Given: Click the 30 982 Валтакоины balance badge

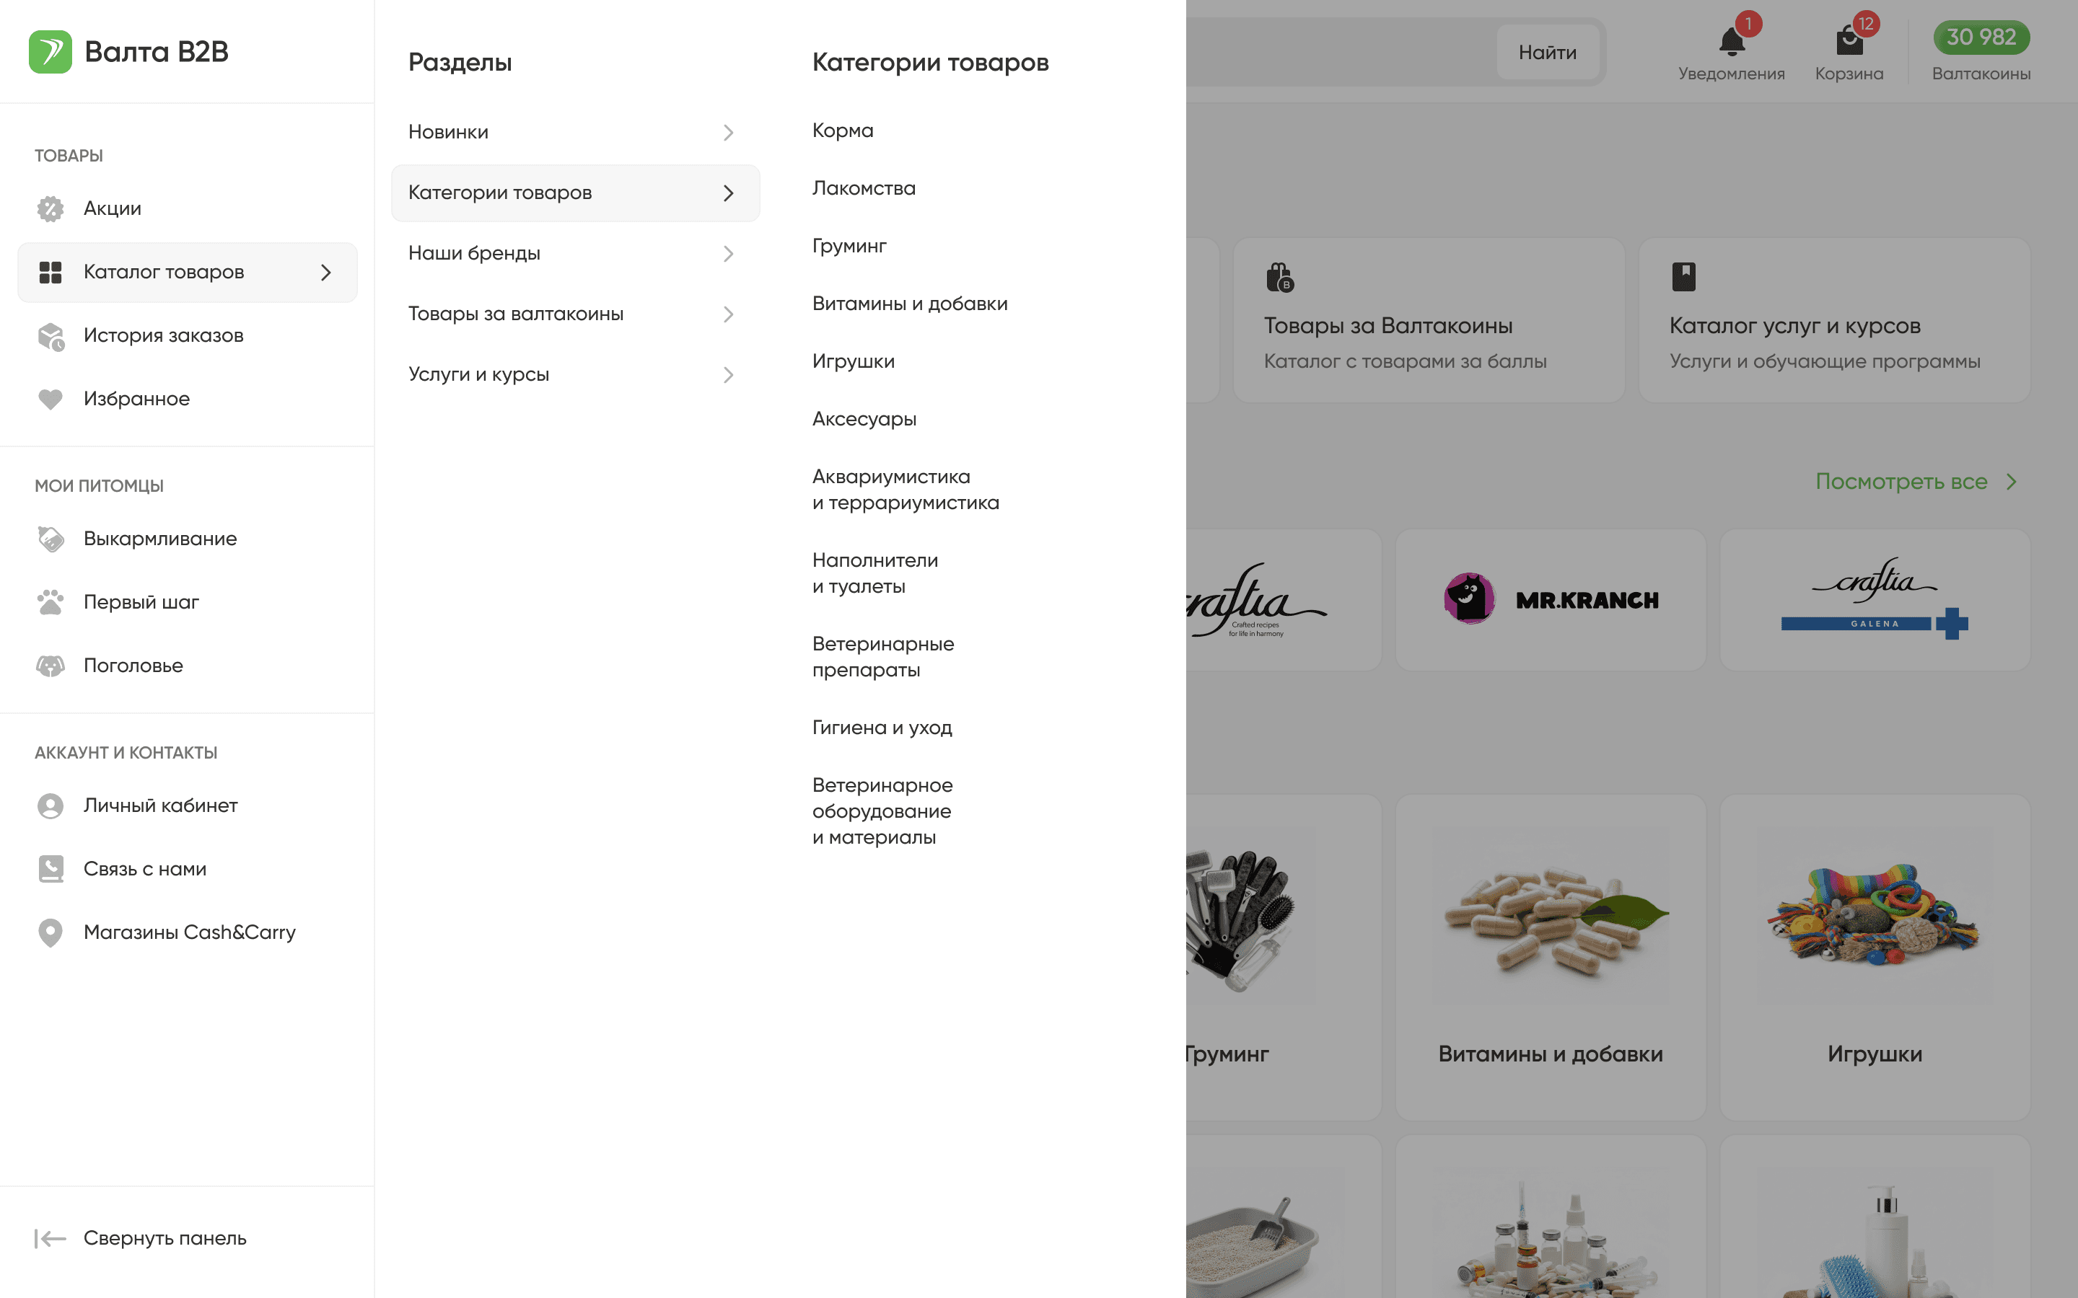Looking at the screenshot, I should (1981, 37).
